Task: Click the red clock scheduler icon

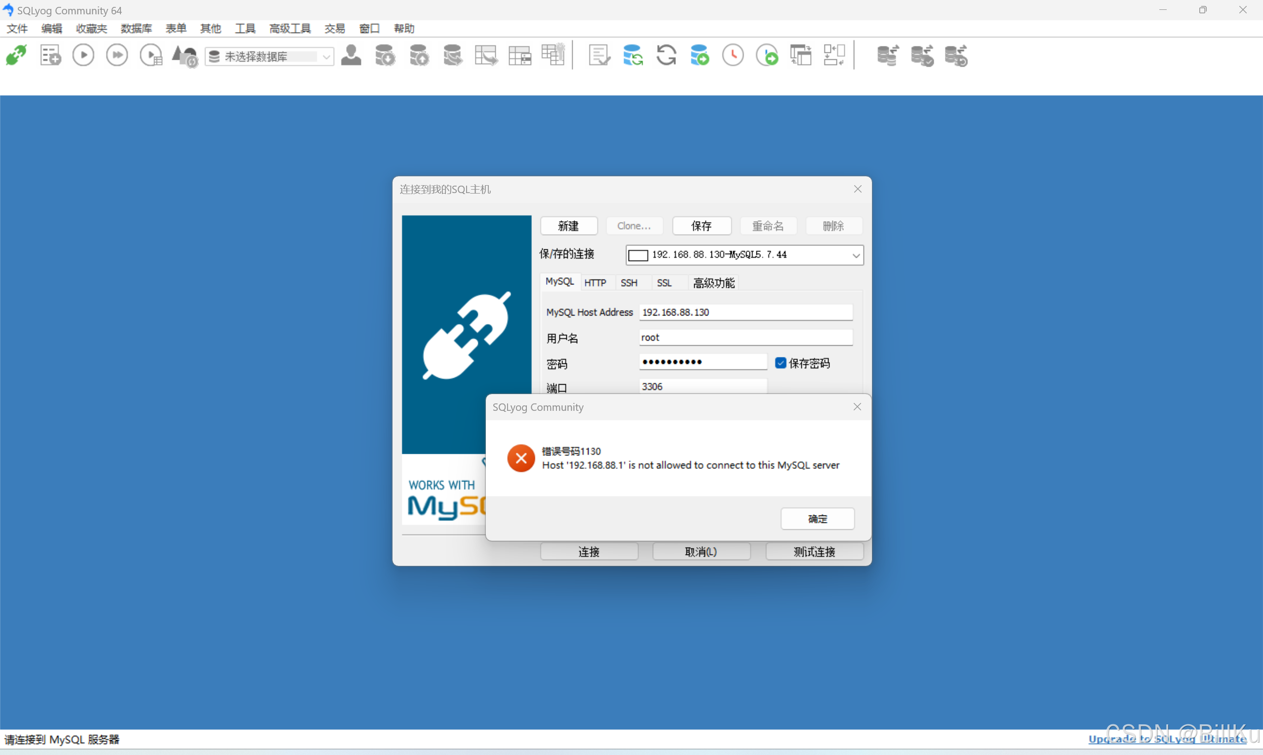Action: (x=733, y=55)
